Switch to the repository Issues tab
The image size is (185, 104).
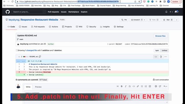23,27
